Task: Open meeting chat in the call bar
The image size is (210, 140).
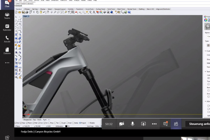Action: (165, 124)
